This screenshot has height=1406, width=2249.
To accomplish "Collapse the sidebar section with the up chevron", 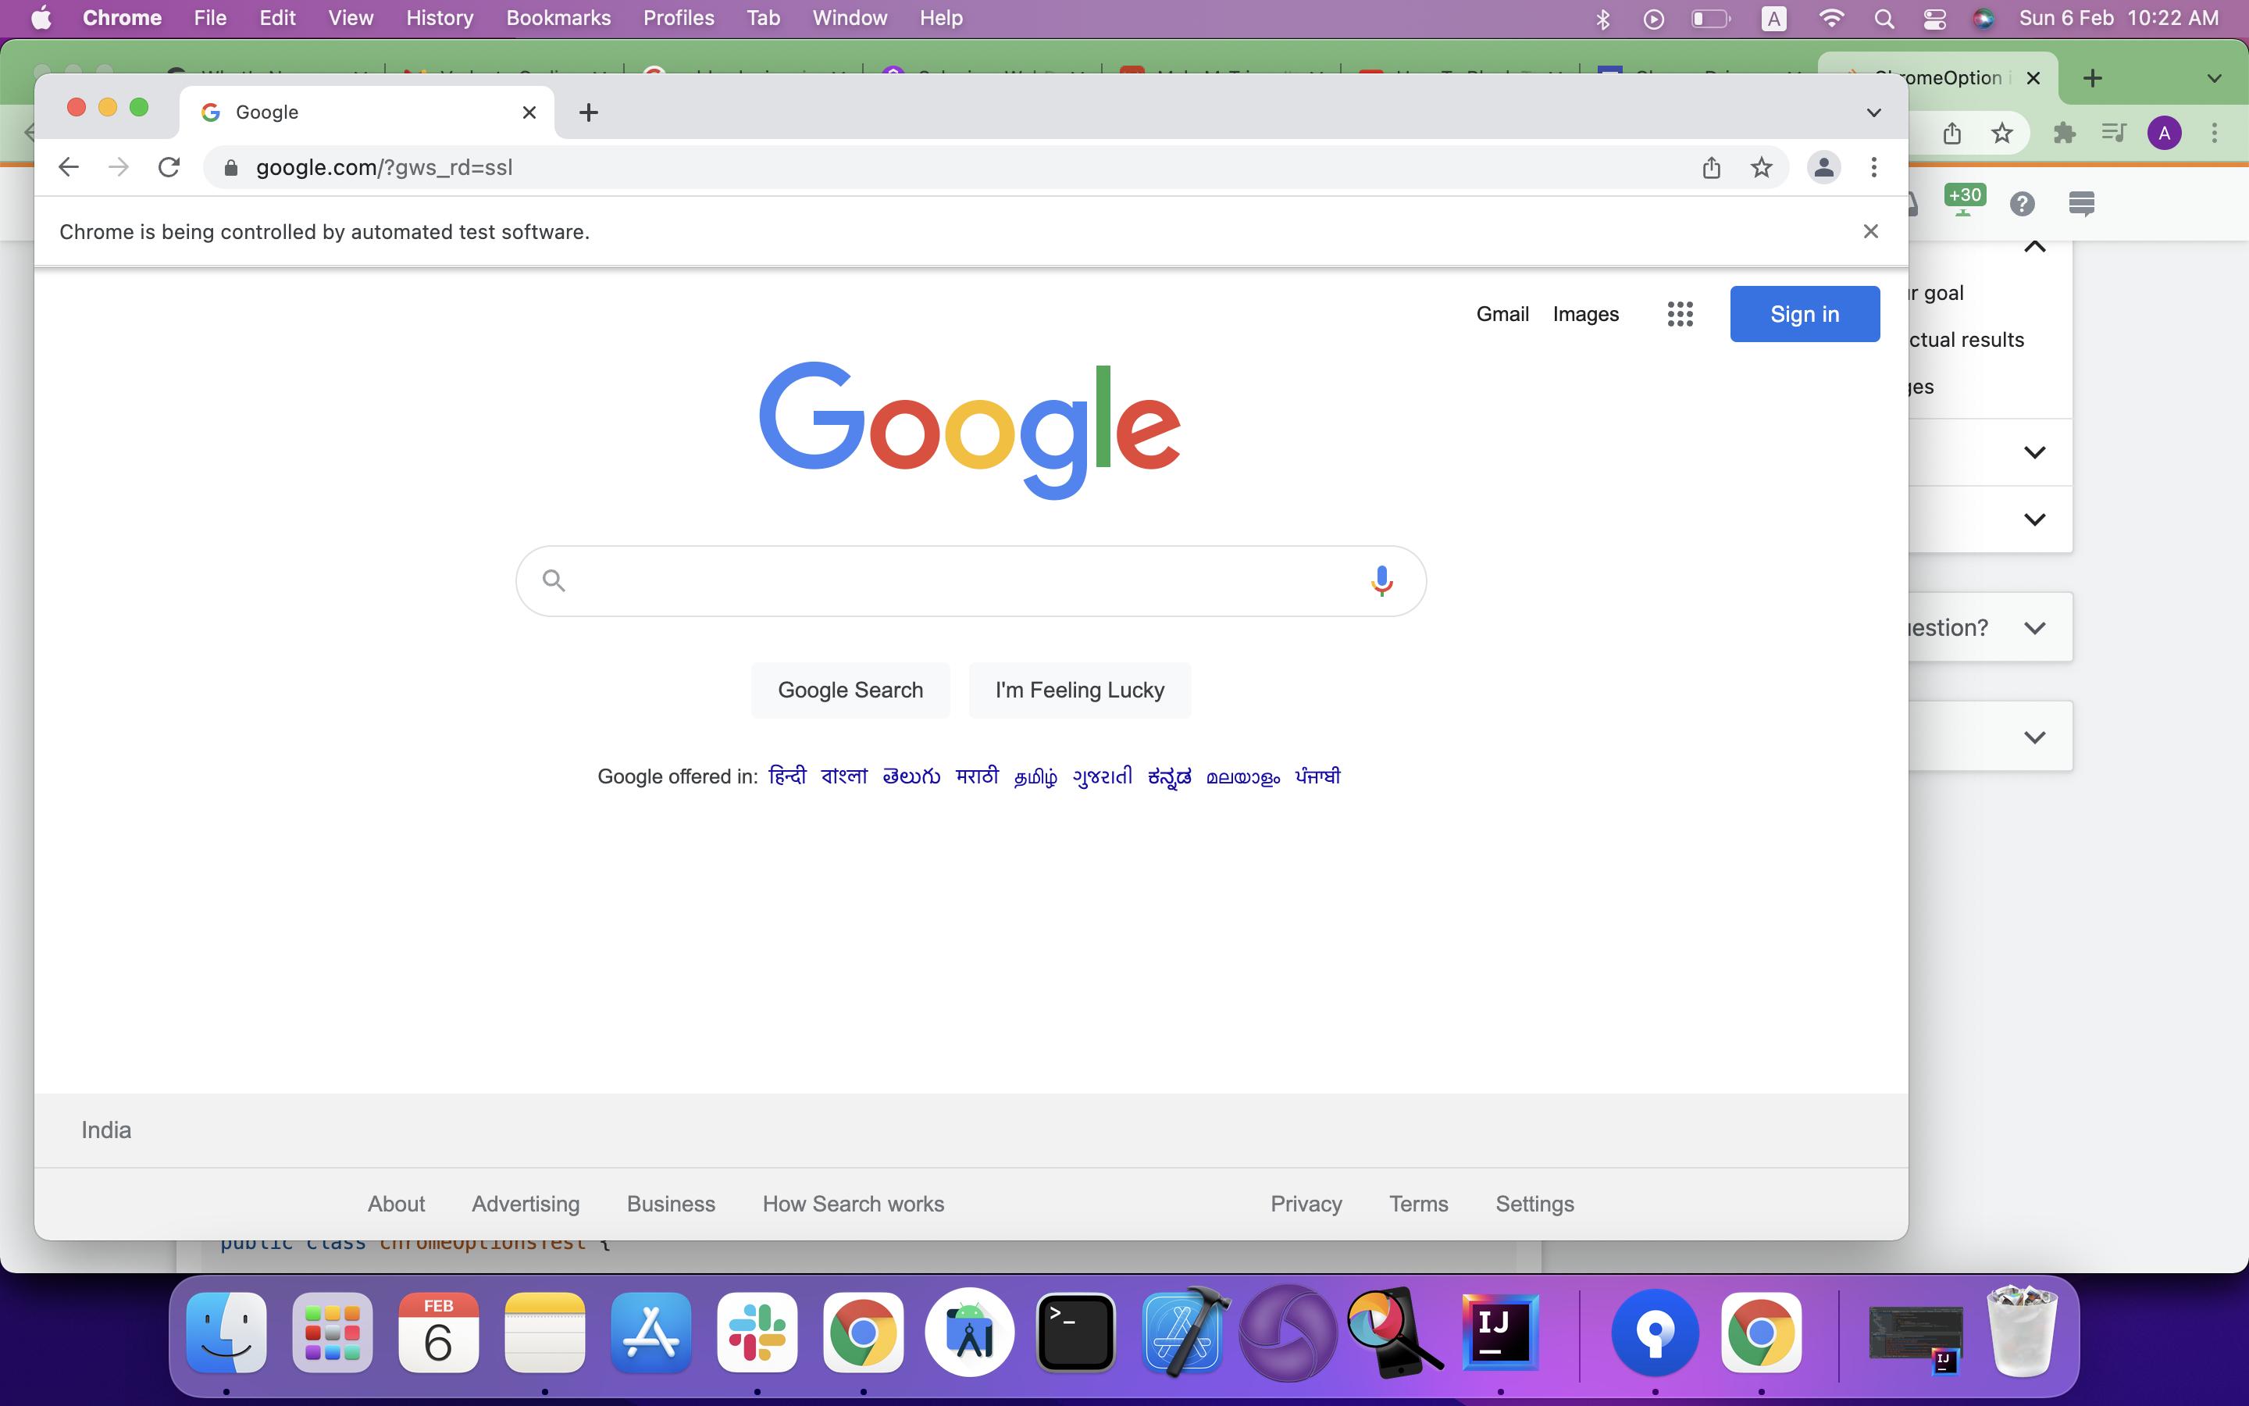I will (x=2034, y=246).
